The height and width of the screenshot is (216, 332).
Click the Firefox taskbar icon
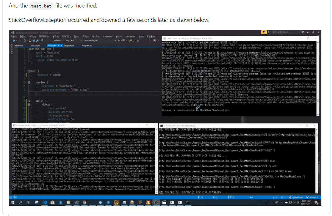[84, 203]
